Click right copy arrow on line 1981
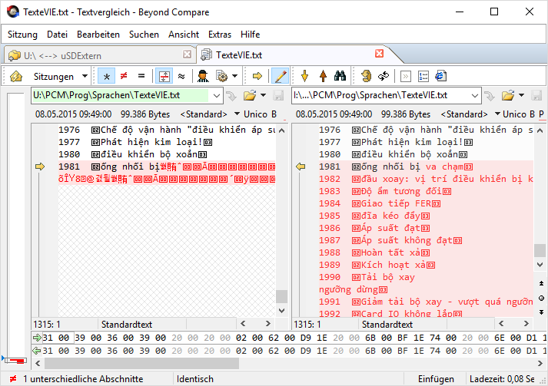The image size is (548, 386). tap(301, 167)
